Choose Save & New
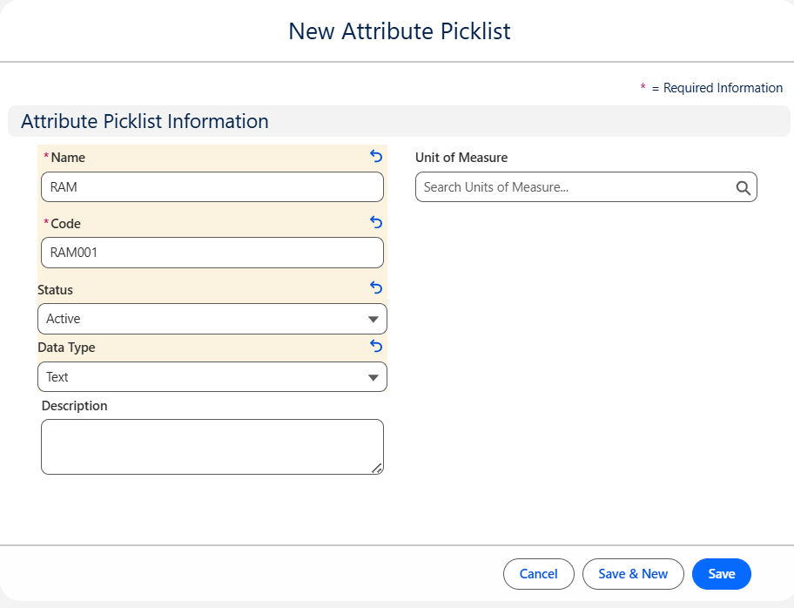Image resolution: width=794 pixels, height=608 pixels. 633,574
